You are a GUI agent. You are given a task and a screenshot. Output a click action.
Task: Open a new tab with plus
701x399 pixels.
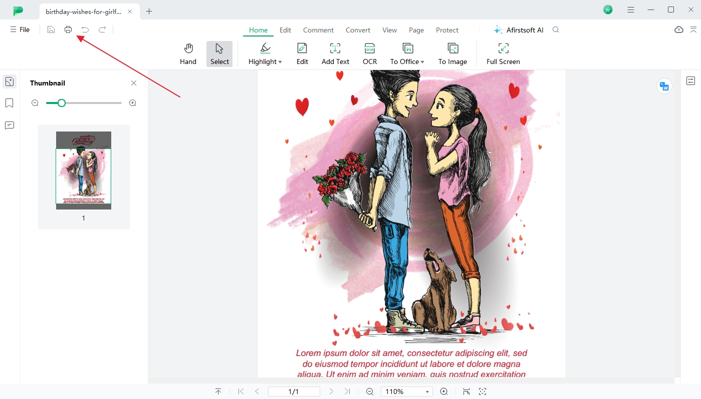[149, 11]
